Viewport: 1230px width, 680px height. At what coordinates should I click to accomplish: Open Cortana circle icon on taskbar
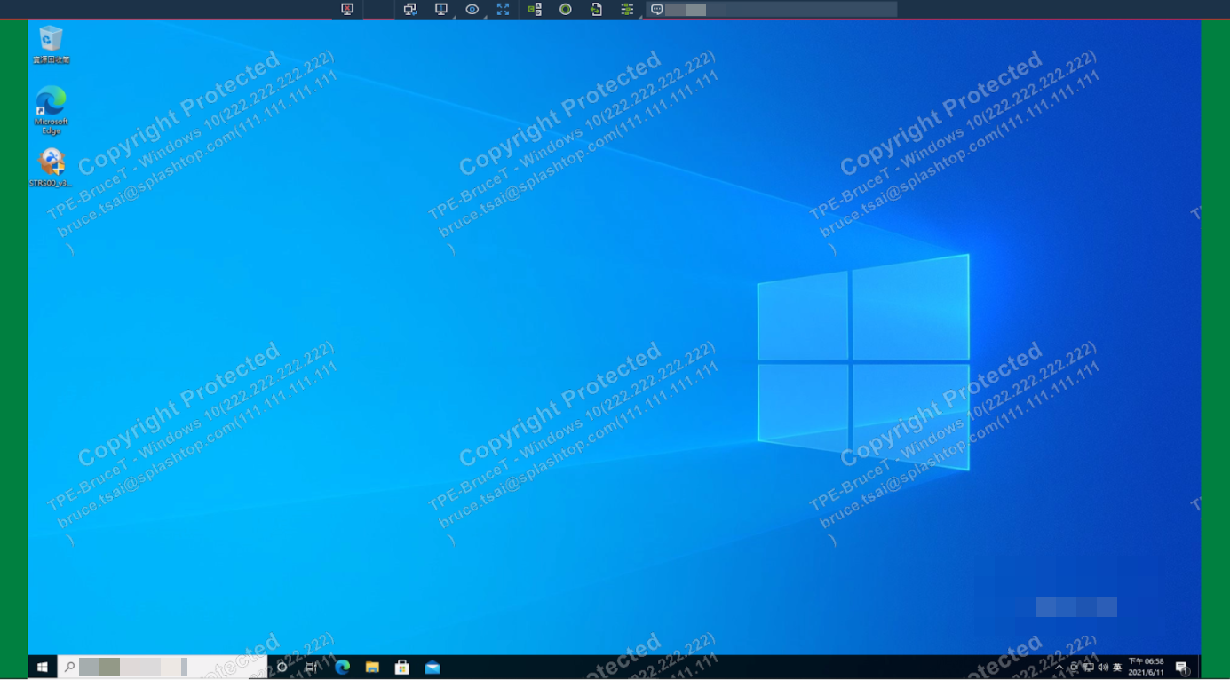pyautogui.click(x=282, y=668)
